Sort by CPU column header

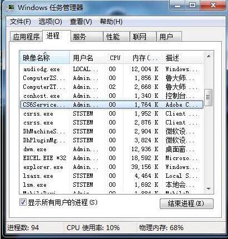pyautogui.click(x=114, y=58)
